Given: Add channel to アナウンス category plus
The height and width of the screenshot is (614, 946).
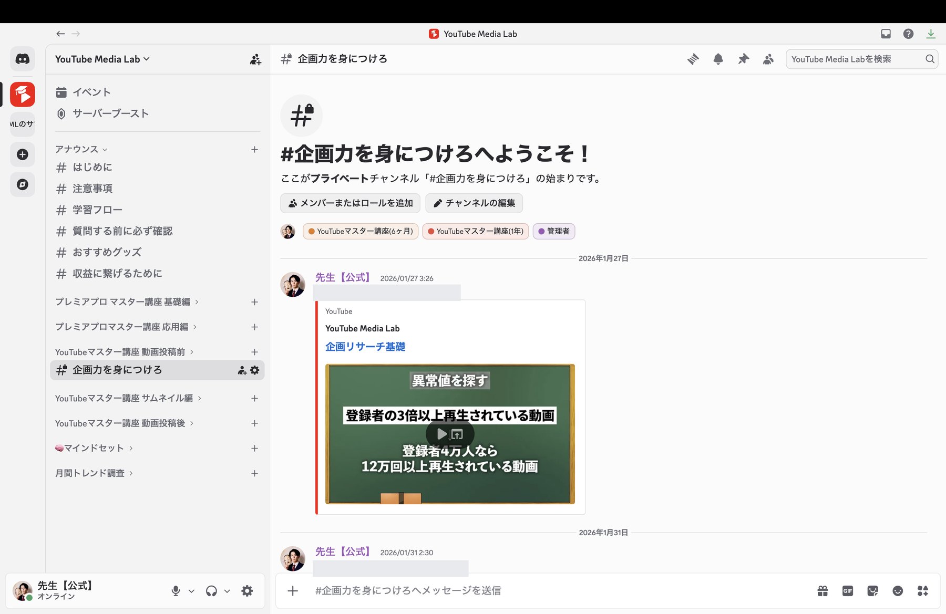Looking at the screenshot, I should click(x=254, y=149).
